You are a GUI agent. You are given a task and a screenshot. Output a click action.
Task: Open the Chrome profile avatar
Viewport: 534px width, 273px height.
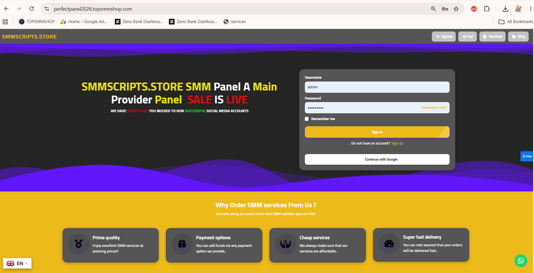point(518,9)
